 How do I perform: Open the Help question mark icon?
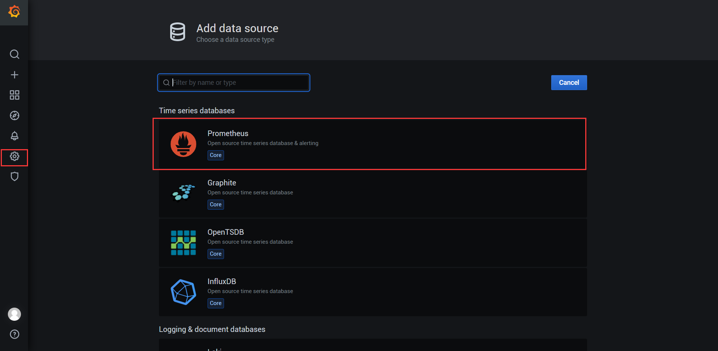(14, 334)
